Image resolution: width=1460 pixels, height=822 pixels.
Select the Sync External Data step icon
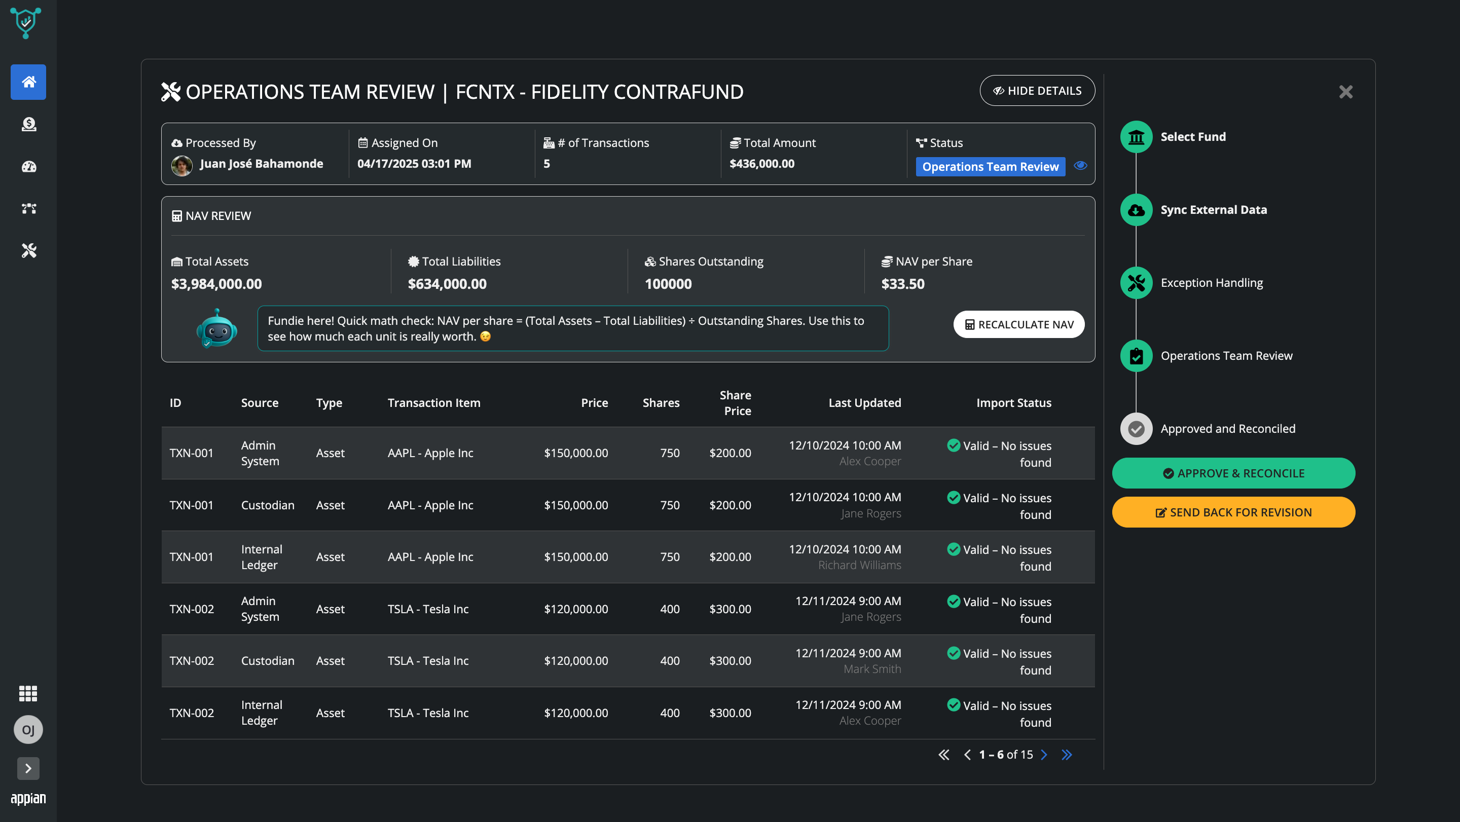pyautogui.click(x=1136, y=210)
